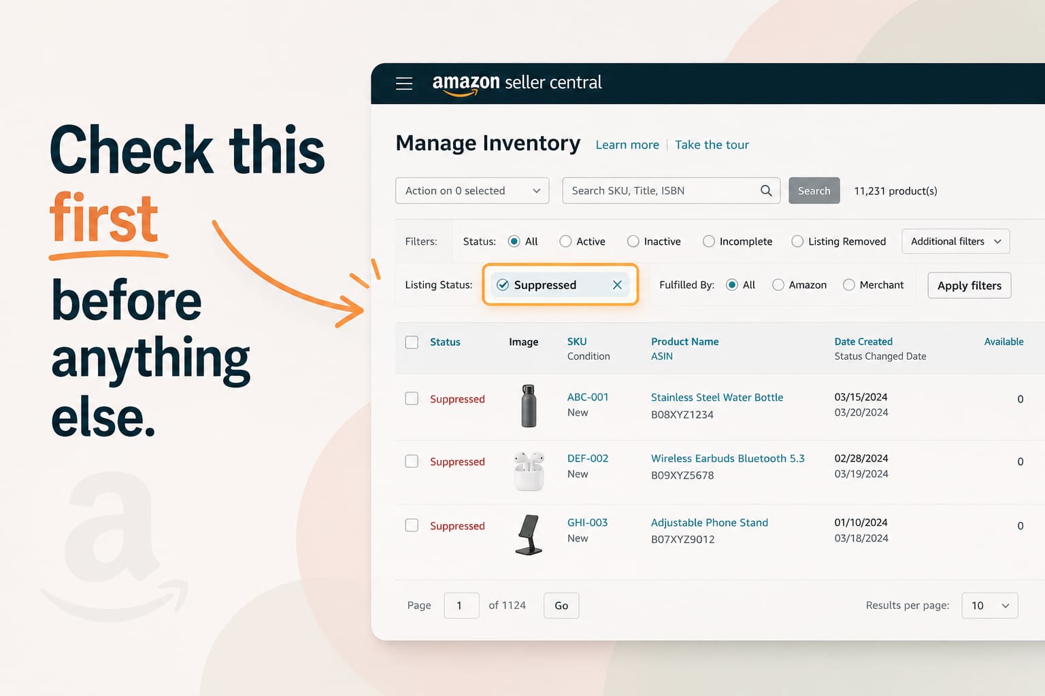The height and width of the screenshot is (696, 1045).
Task: Select the Incomplete status radio
Action: (709, 241)
